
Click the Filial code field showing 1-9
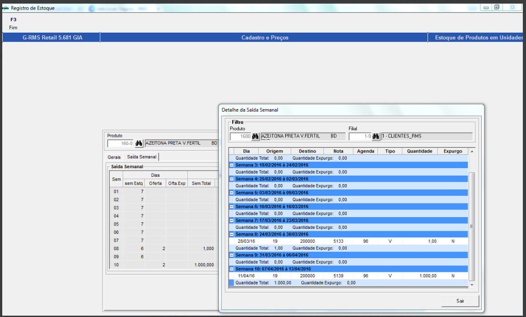pos(360,136)
